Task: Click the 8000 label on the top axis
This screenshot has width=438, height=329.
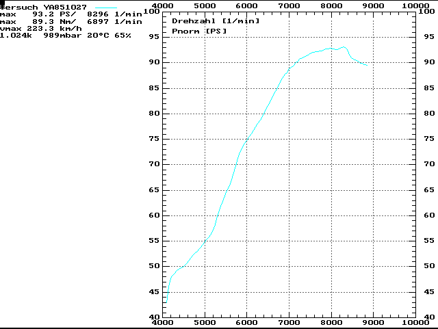Action: tap(331, 5)
